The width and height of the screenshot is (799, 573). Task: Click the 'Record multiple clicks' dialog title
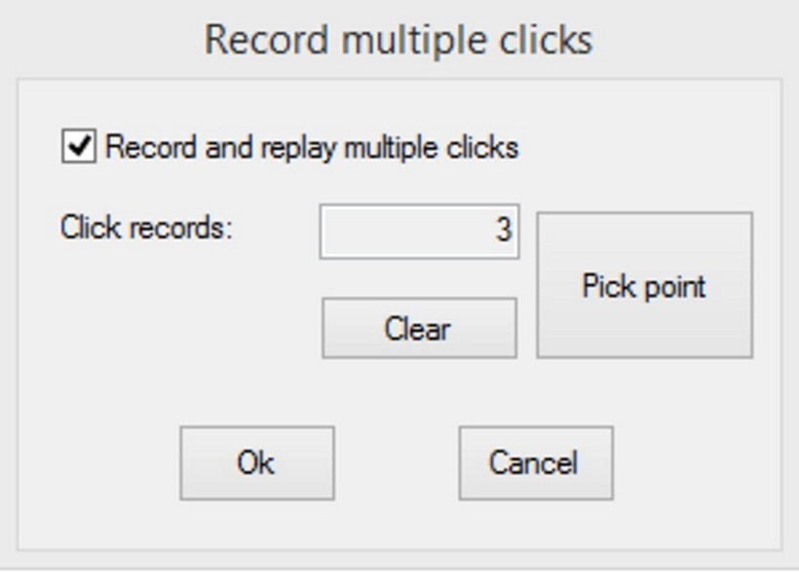(x=399, y=40)
